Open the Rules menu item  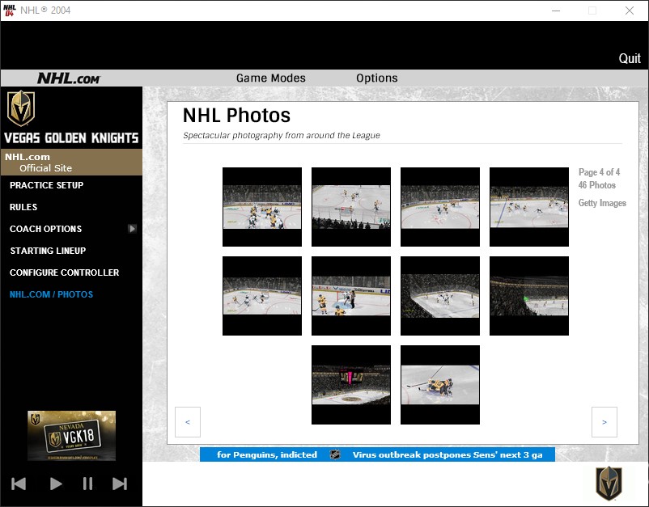(23, 207)
